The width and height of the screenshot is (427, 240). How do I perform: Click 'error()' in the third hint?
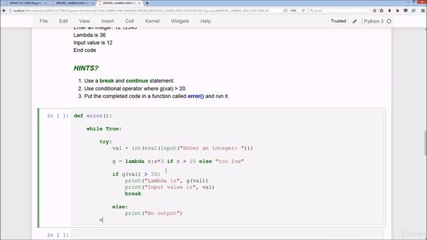click(195, 96)
